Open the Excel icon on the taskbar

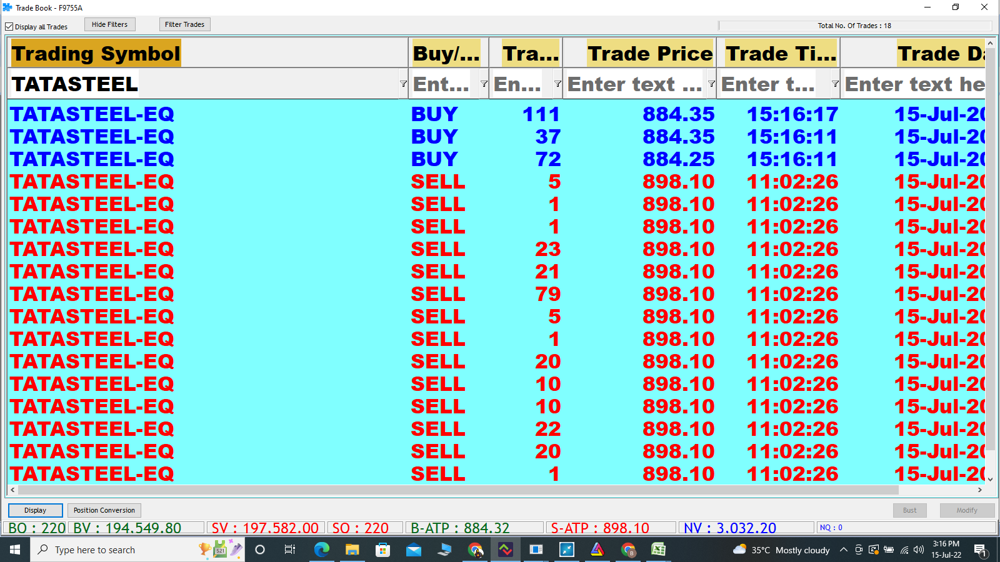tap(659, 550)
